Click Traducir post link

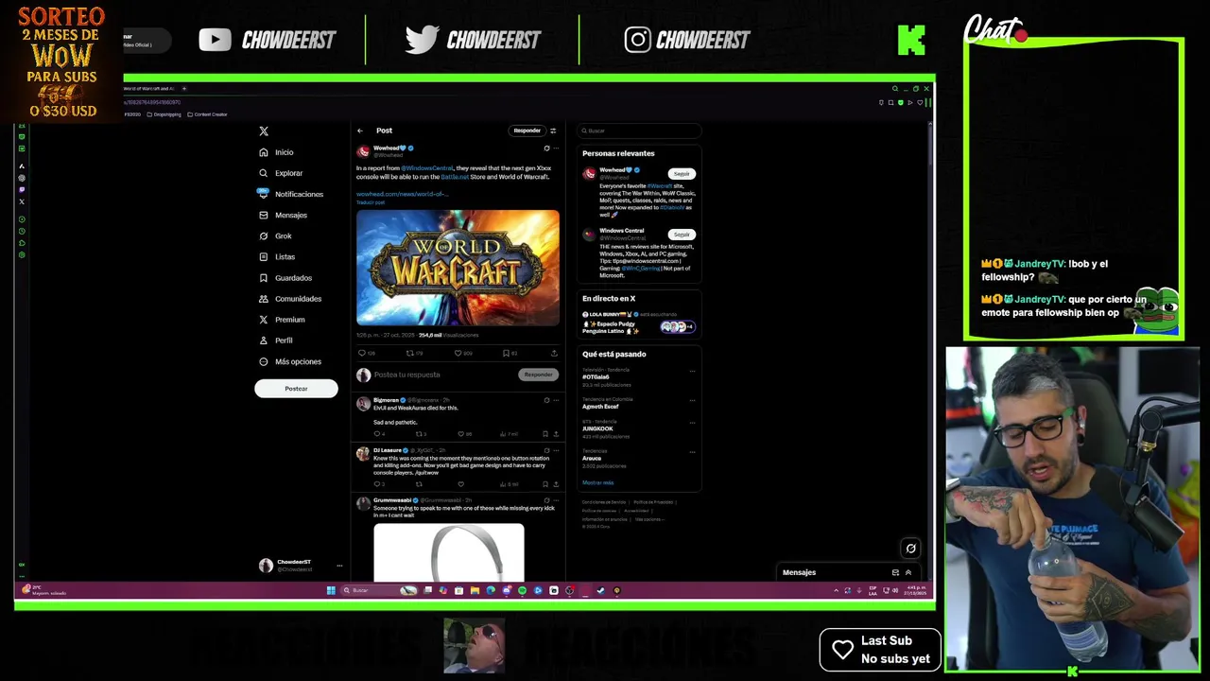click(x=371, y=202)
